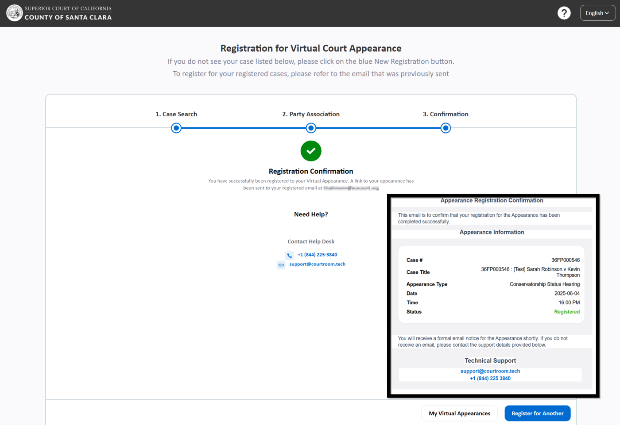620x425 pixels.
Task: Click the green success checkmark icon
Action: coord(311,151)
